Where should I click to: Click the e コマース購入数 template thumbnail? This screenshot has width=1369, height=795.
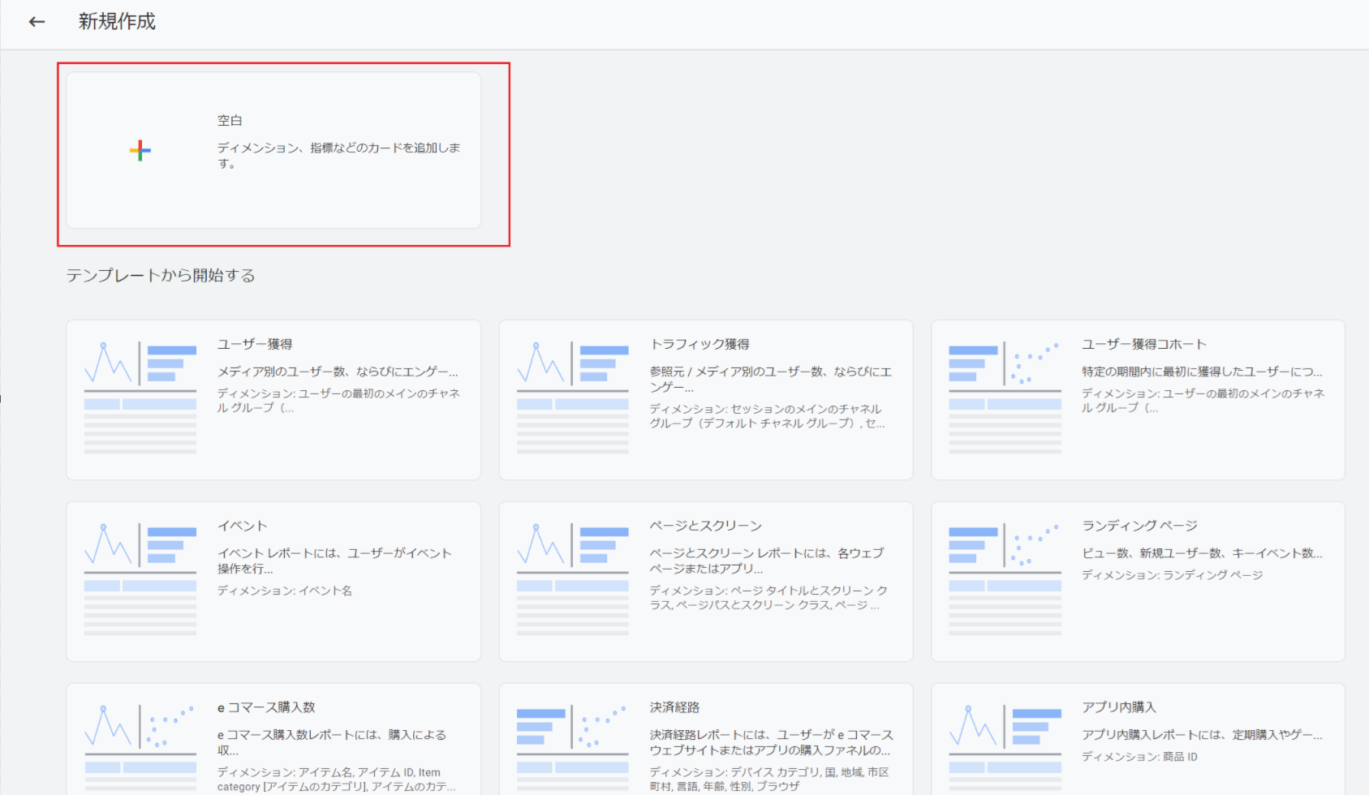tap(140, 750)
